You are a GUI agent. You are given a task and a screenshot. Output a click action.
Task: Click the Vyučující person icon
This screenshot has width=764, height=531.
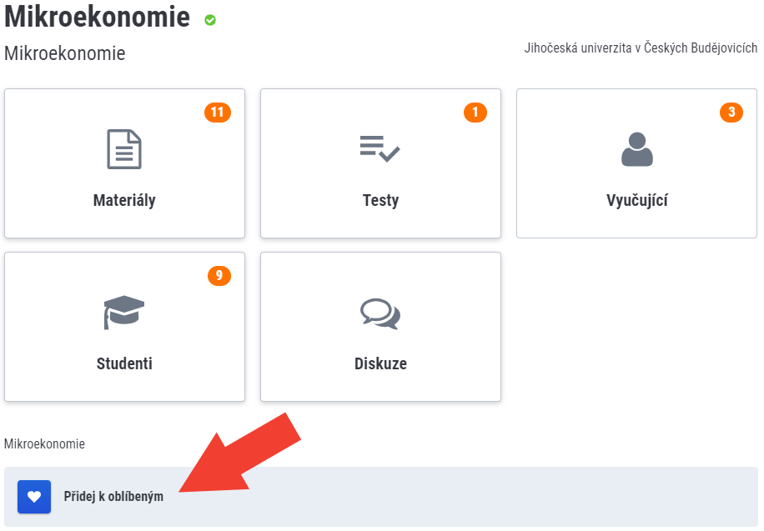[x=637, y=149]
